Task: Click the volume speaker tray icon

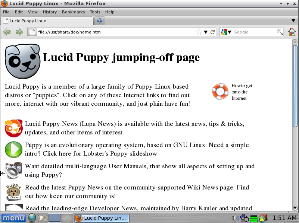Action: point(235,218)
